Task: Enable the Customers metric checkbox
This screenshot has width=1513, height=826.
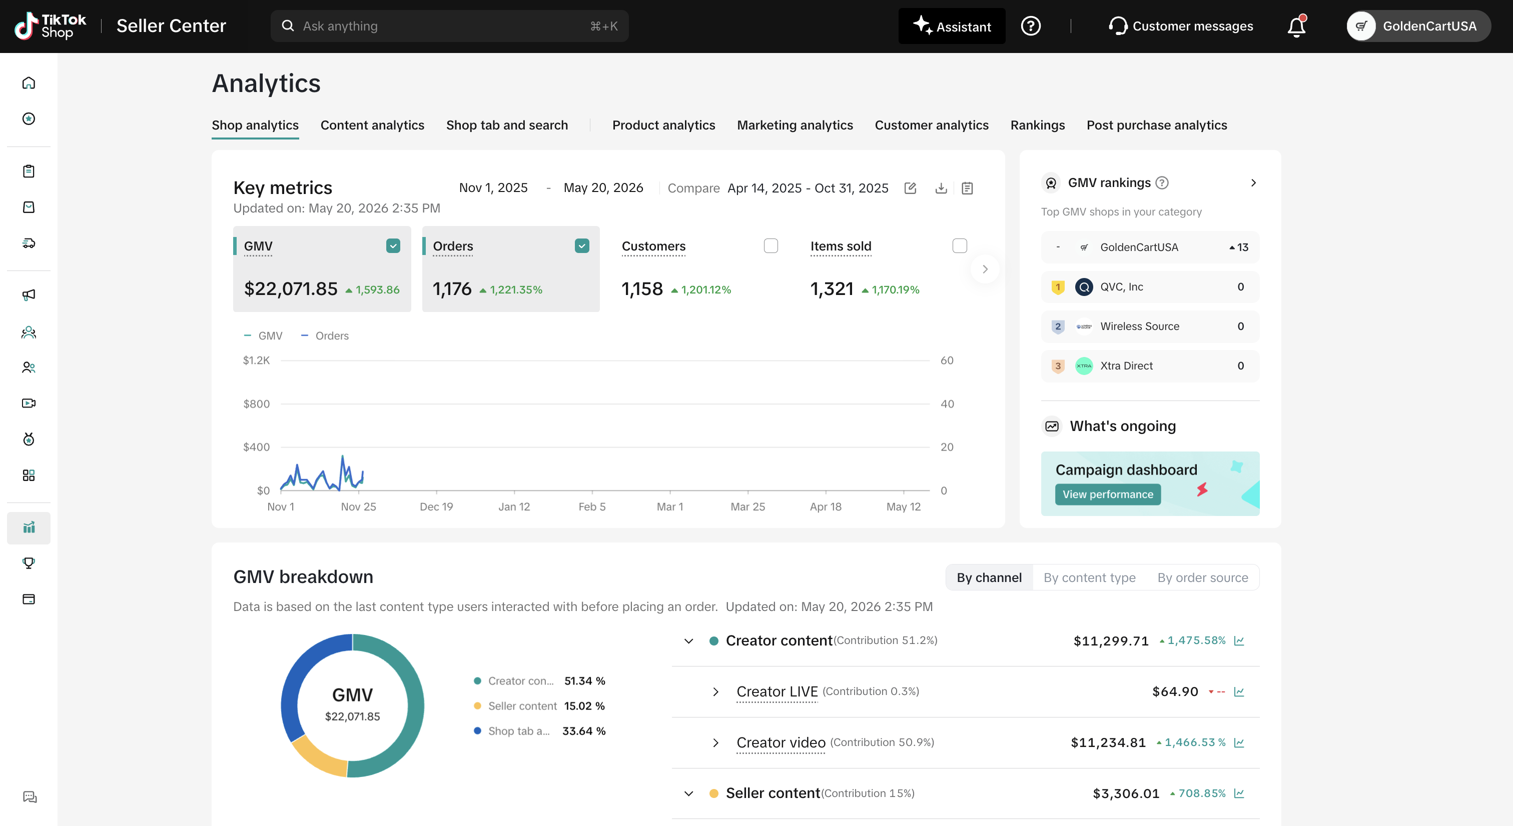Action: point(771,246)
